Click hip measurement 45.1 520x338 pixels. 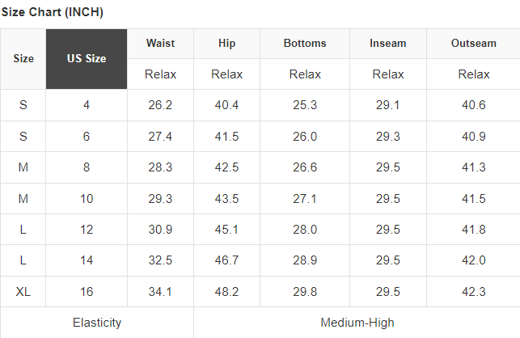(x=227, y=230)
